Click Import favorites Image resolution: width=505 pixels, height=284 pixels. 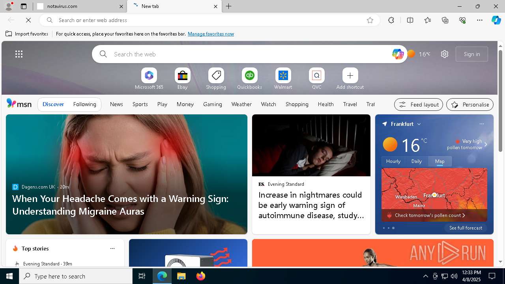[x=27, y=34]
